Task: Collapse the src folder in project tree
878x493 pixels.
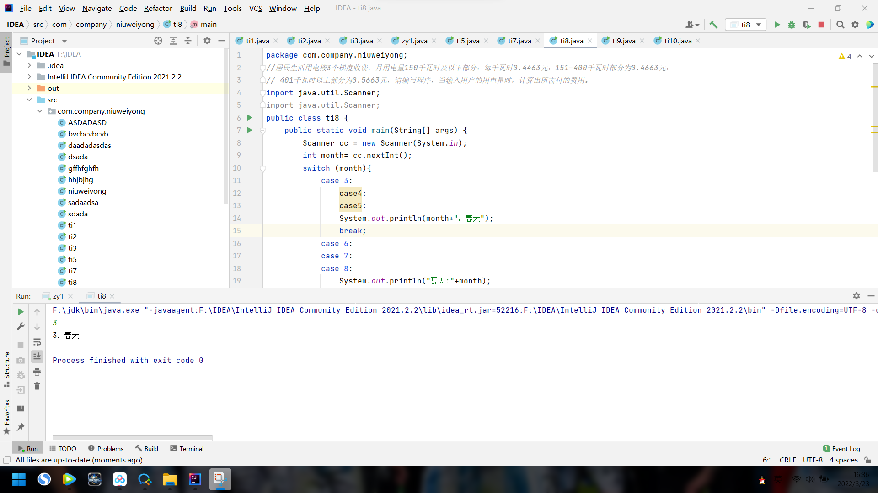Action: coord(29,100)
